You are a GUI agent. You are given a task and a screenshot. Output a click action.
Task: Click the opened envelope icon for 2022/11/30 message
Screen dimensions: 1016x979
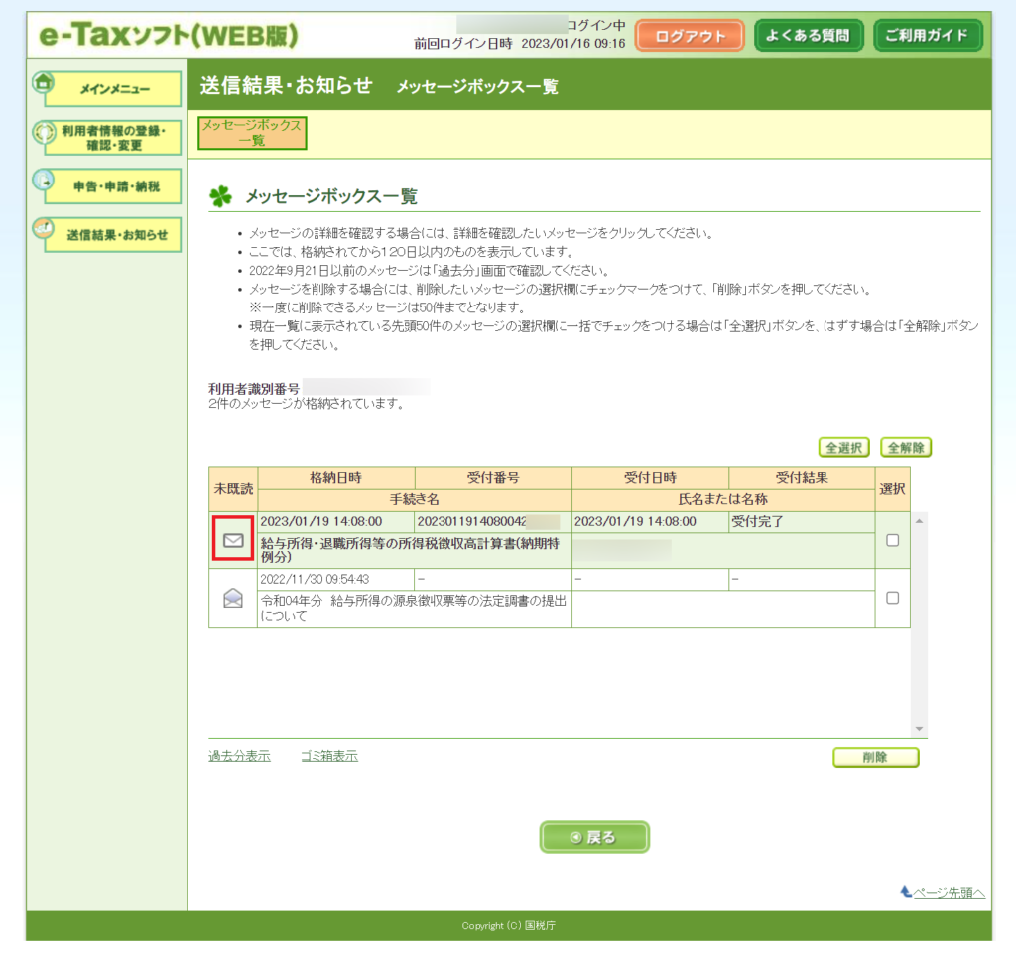click(233, 598)
